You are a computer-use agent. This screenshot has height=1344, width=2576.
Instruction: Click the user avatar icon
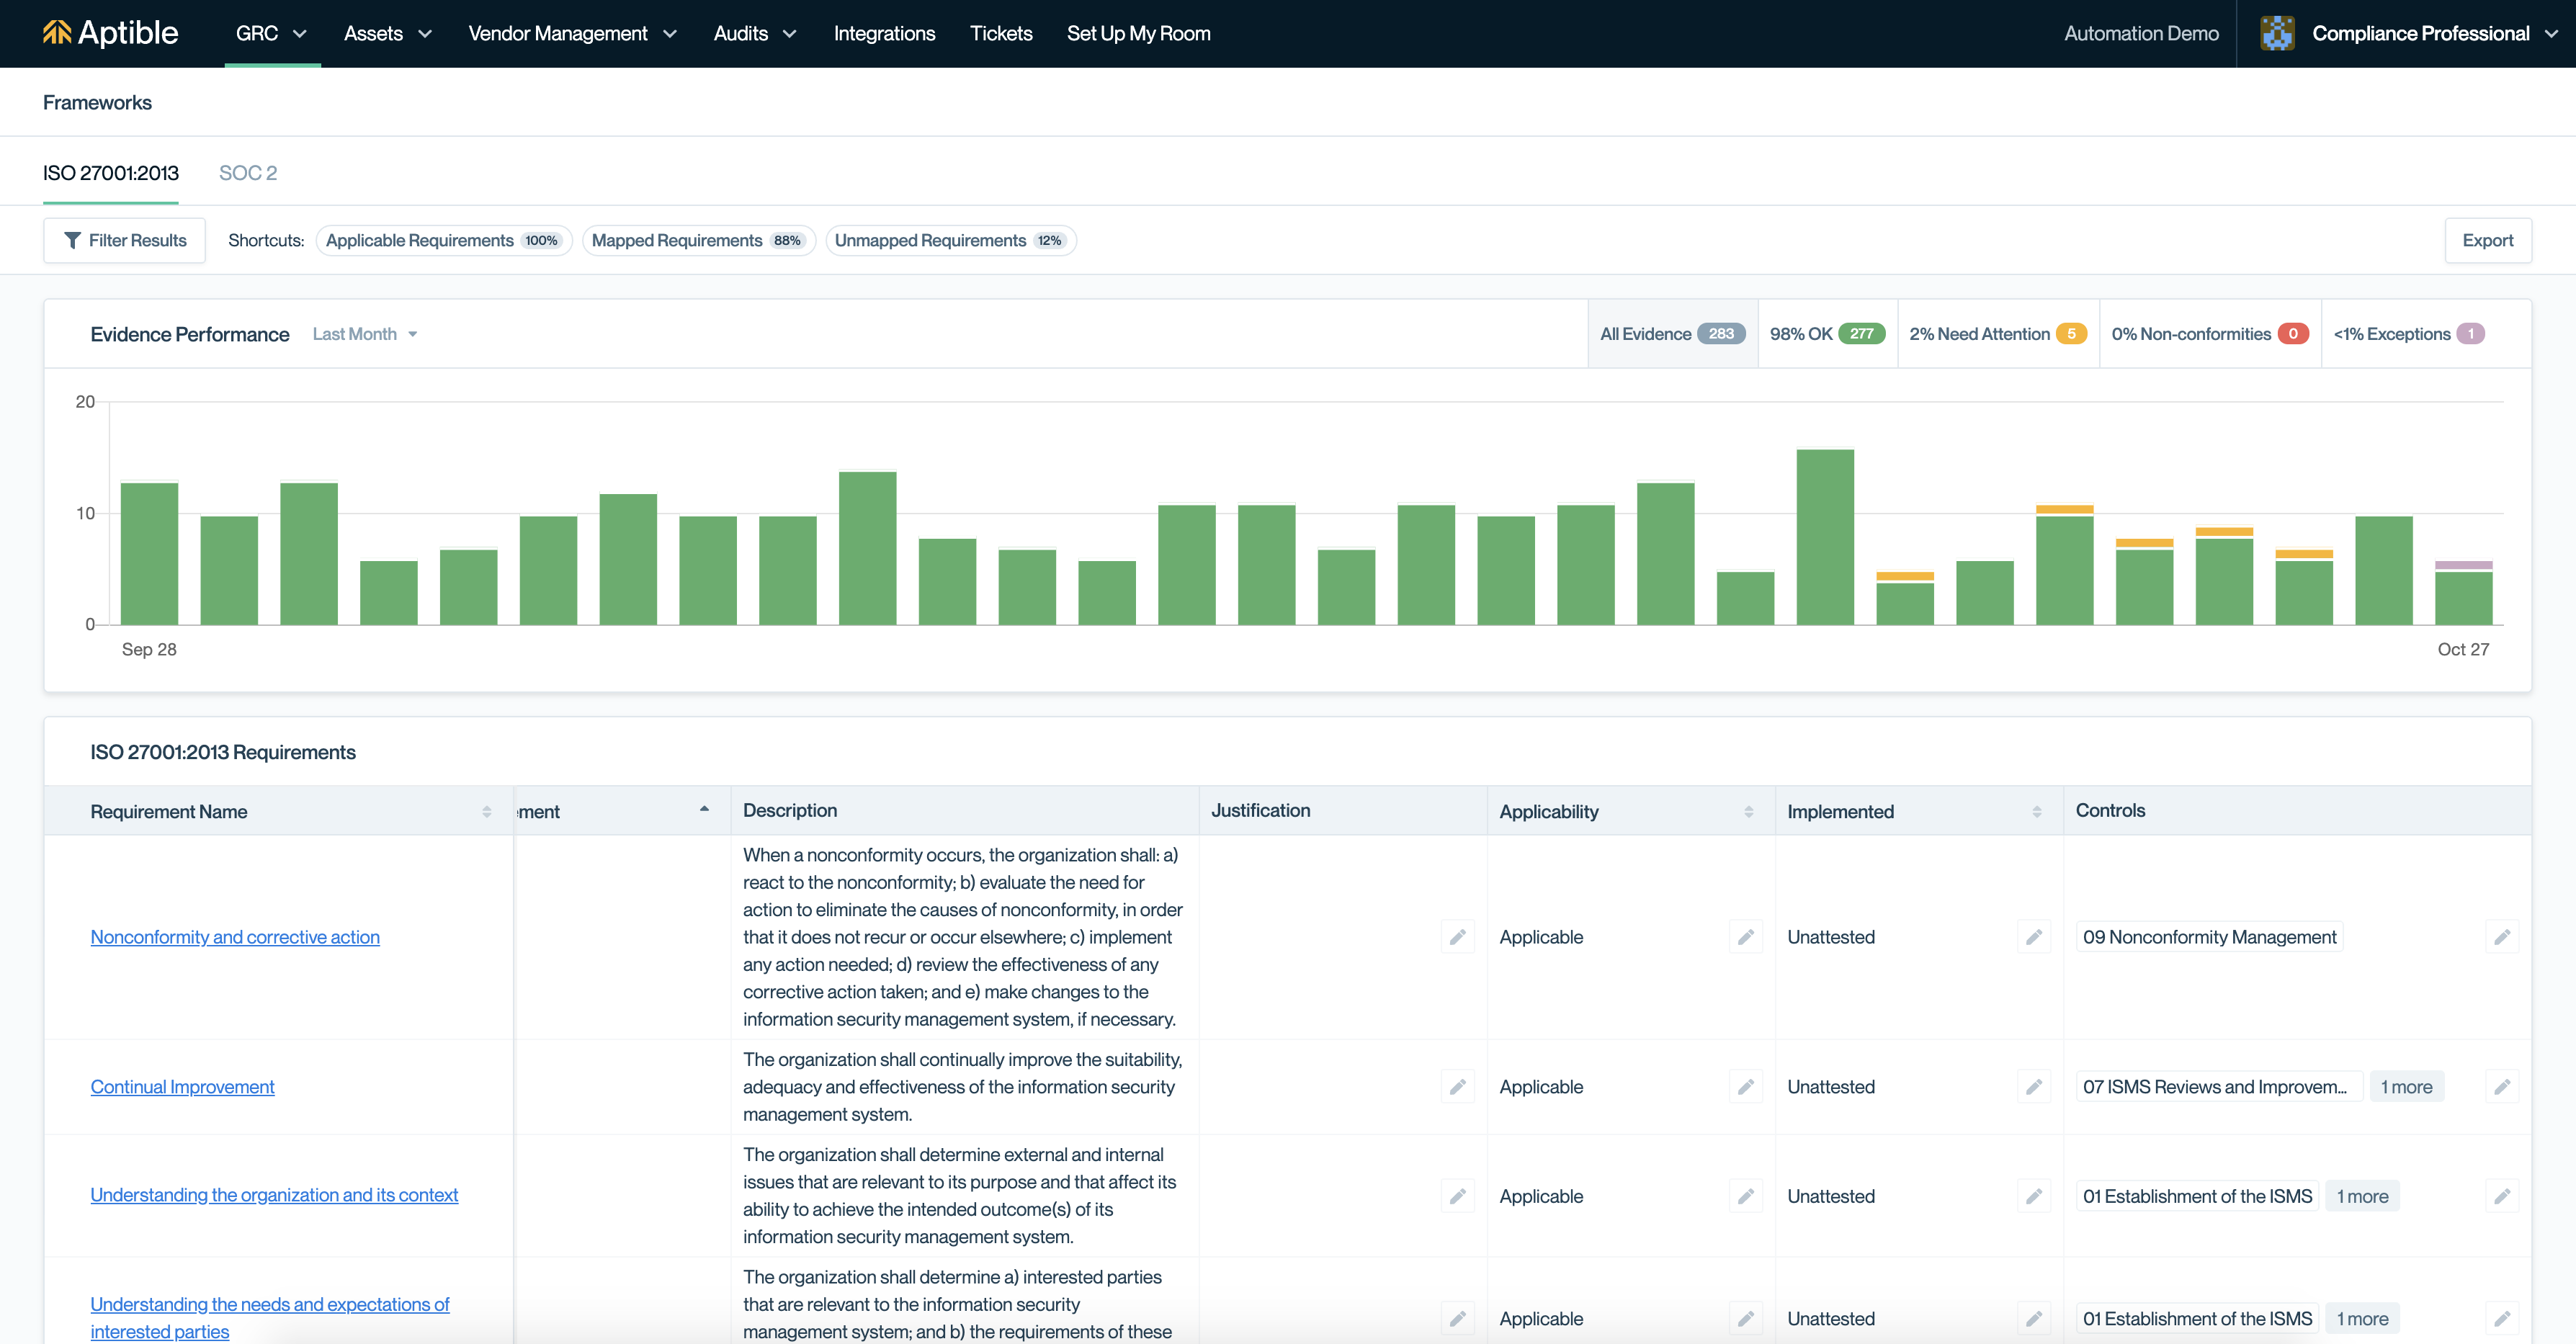click(x=2277, y=33)
